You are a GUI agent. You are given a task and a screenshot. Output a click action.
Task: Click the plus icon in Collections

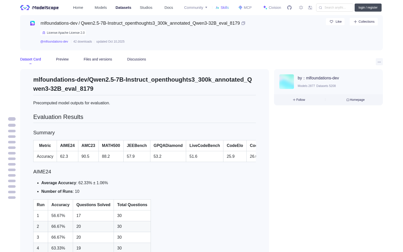point(355,22)
